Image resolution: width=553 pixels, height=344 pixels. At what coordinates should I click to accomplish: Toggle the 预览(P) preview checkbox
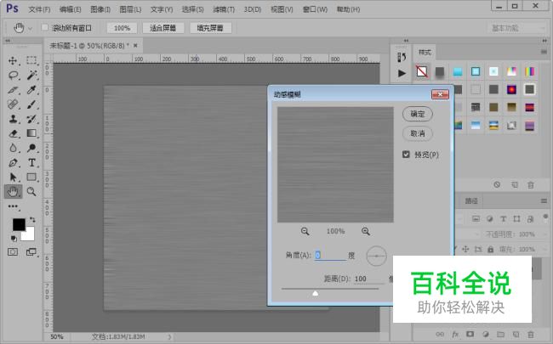406,155
